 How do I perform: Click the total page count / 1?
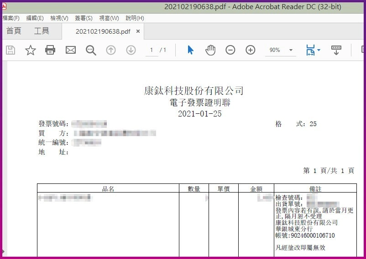163,50
